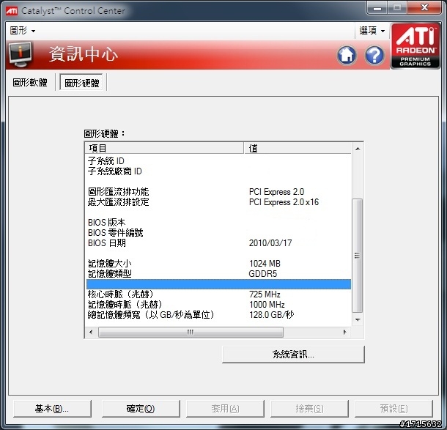447x430 pixels.
Task: Click the horizontal scrollbar thumb
Action: [191, 332]
